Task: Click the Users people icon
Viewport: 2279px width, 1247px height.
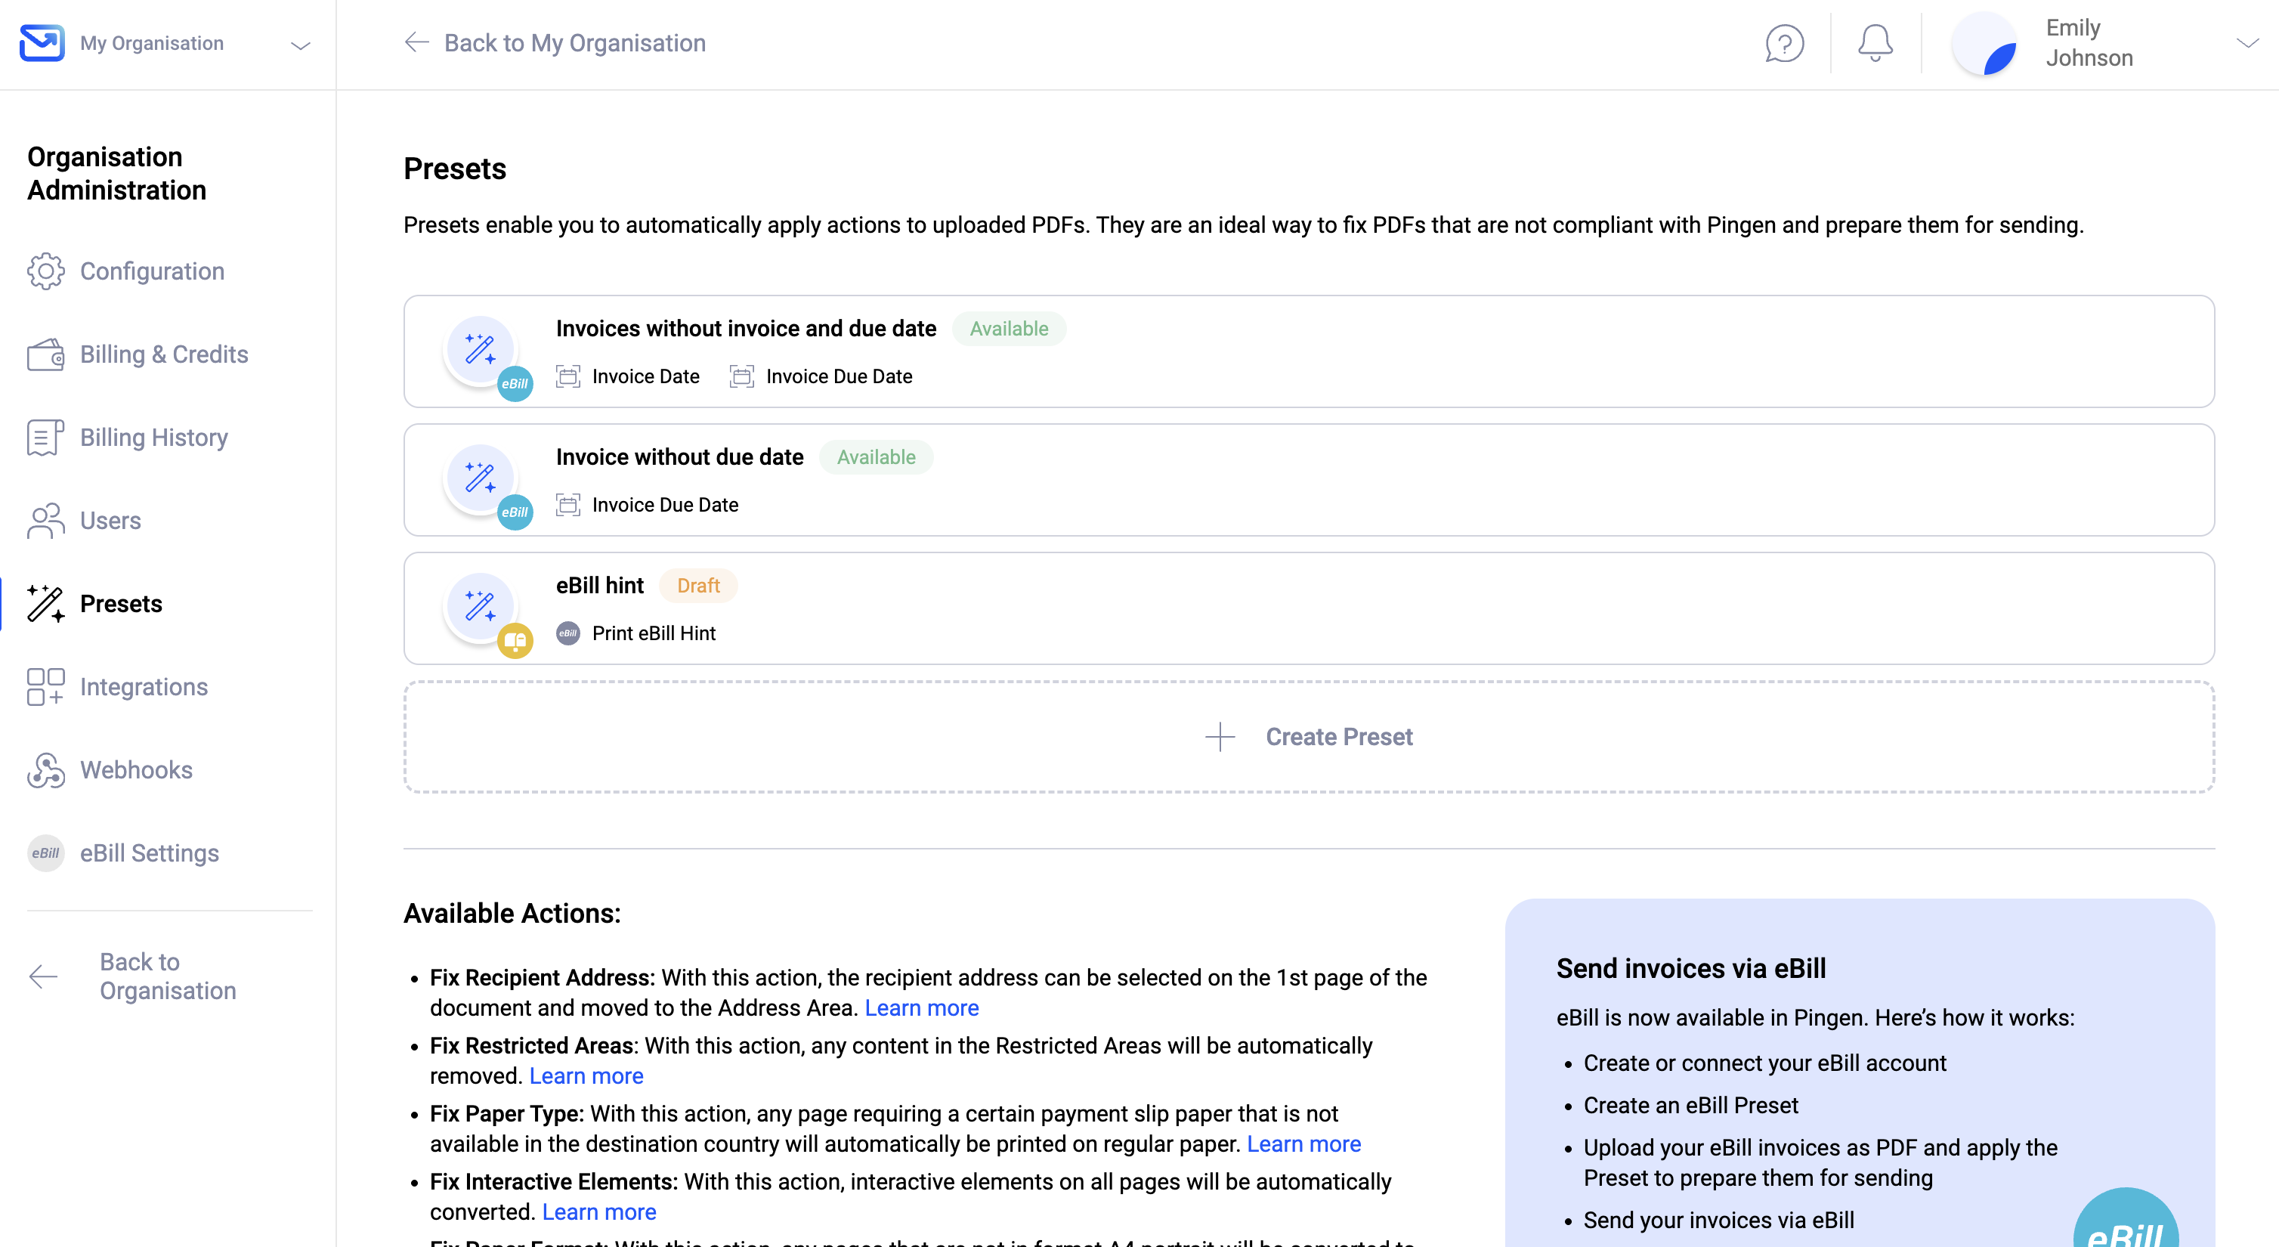Action: 45,521
